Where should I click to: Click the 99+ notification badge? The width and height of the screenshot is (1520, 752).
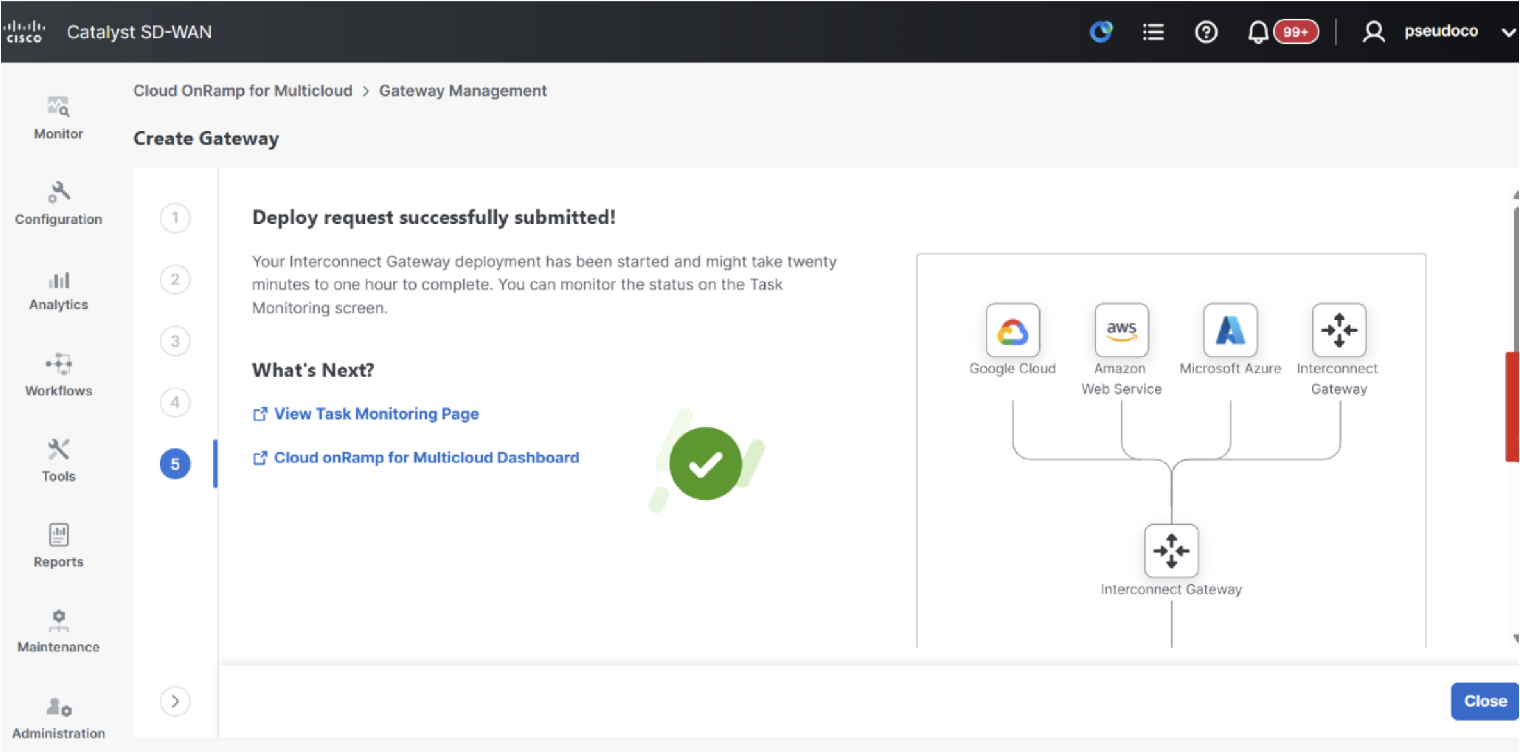[1296, 31]
